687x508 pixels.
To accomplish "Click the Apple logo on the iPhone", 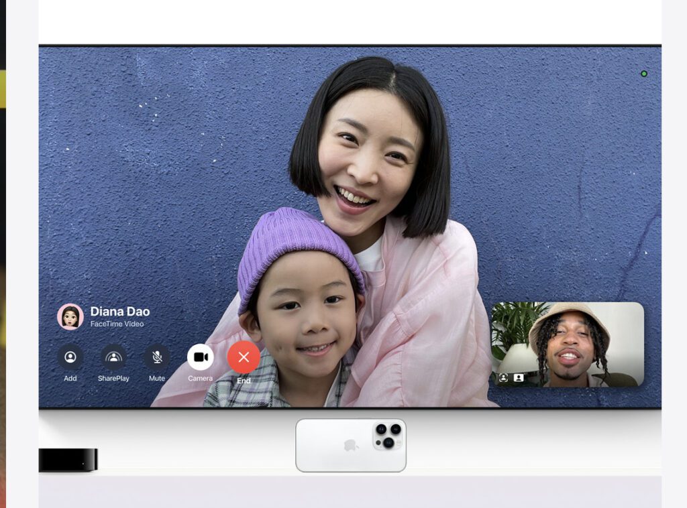I will click(x=351, y=445).
